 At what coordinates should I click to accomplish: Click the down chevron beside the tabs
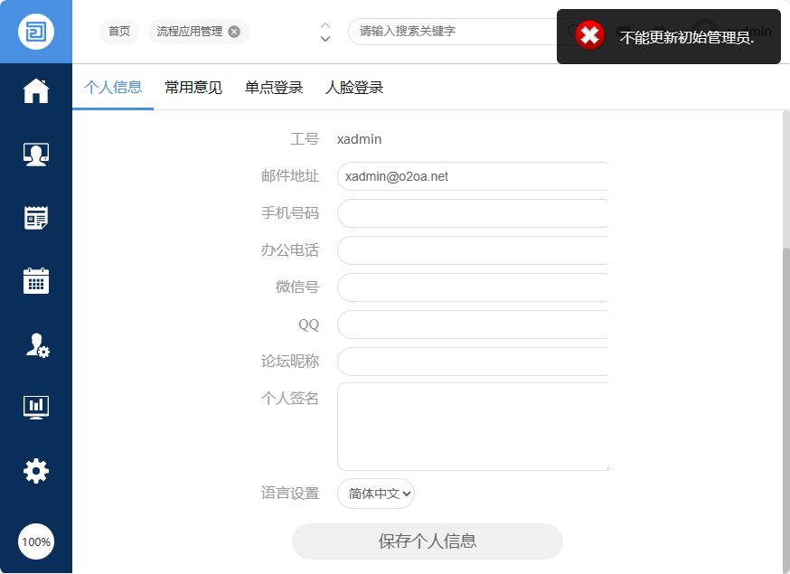pyautogui.click(x=325, y=38)
